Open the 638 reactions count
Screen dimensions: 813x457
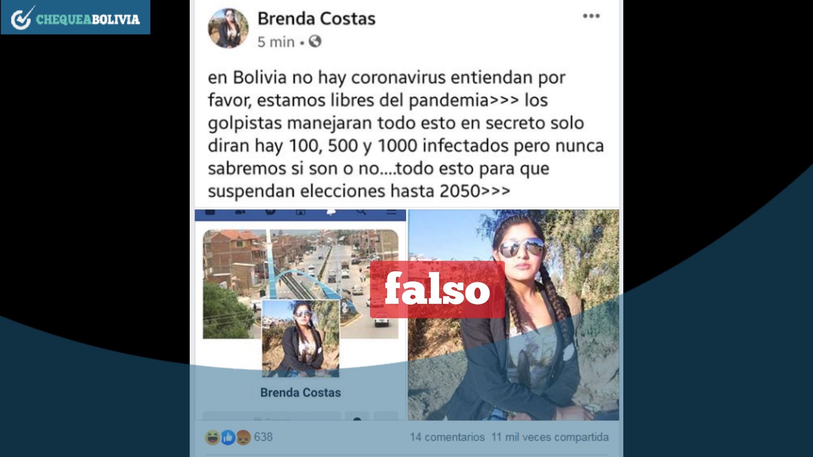(263, 437)
